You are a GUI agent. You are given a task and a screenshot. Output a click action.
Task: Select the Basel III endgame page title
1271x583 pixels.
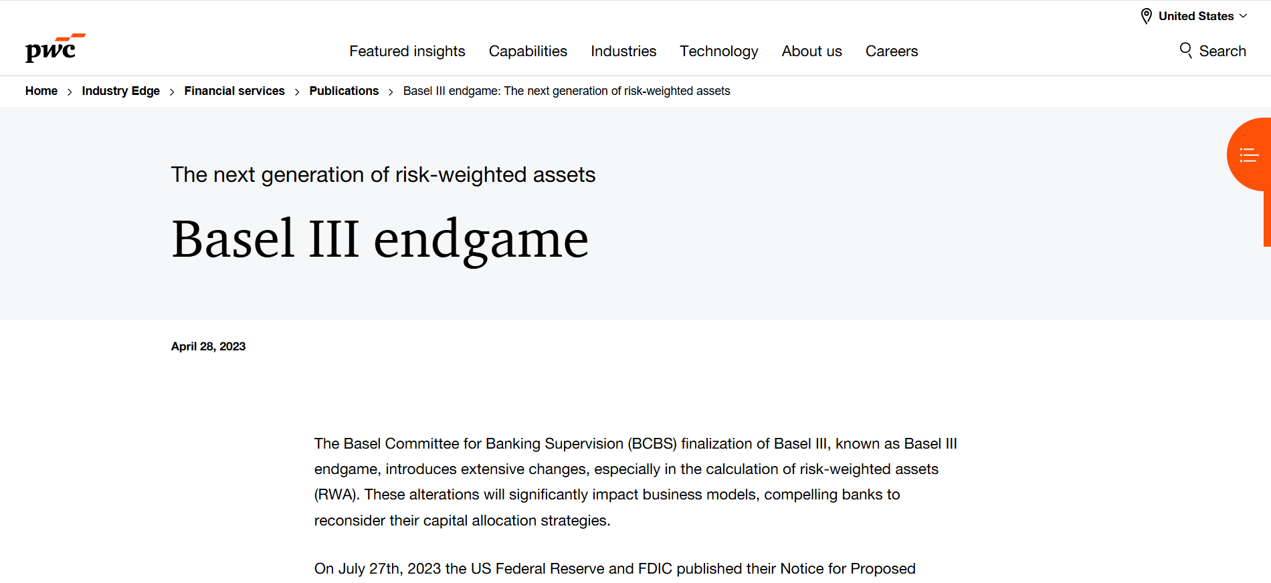[380, 238]
